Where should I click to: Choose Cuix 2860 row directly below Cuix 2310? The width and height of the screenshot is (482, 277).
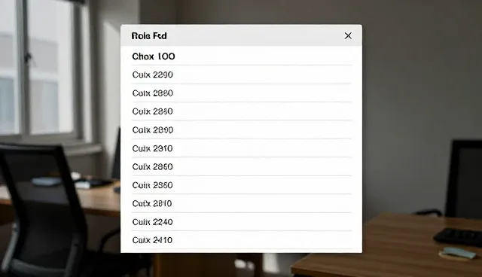click(x=241, y=167)
